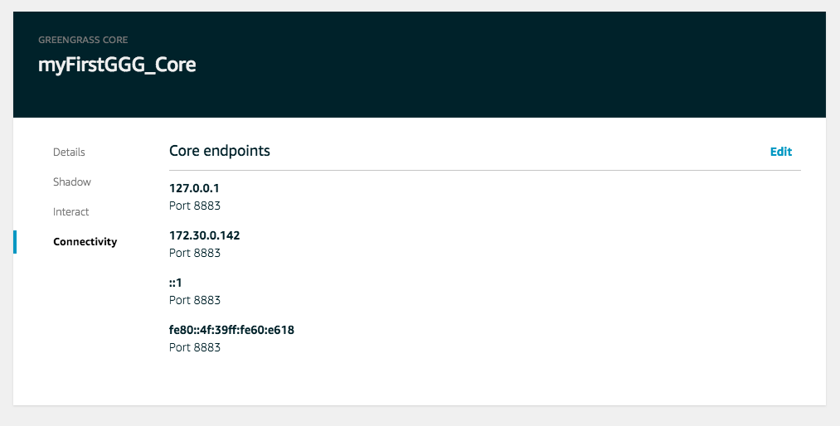This screenshot has height=426, width=840.
Task: Select the 172.30.0.142 endpoint address
Action: coord(204,235)
